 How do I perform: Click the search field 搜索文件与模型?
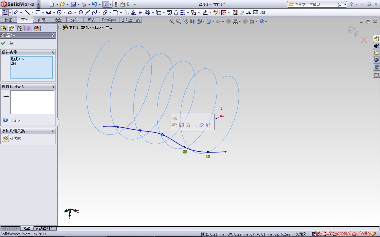pyautogui.click(x=312, y=4)
